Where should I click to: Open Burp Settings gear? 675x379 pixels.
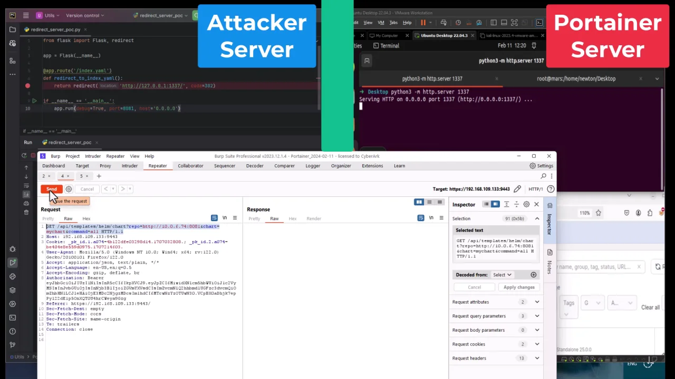pyautogui.click(x=542, y=166)
